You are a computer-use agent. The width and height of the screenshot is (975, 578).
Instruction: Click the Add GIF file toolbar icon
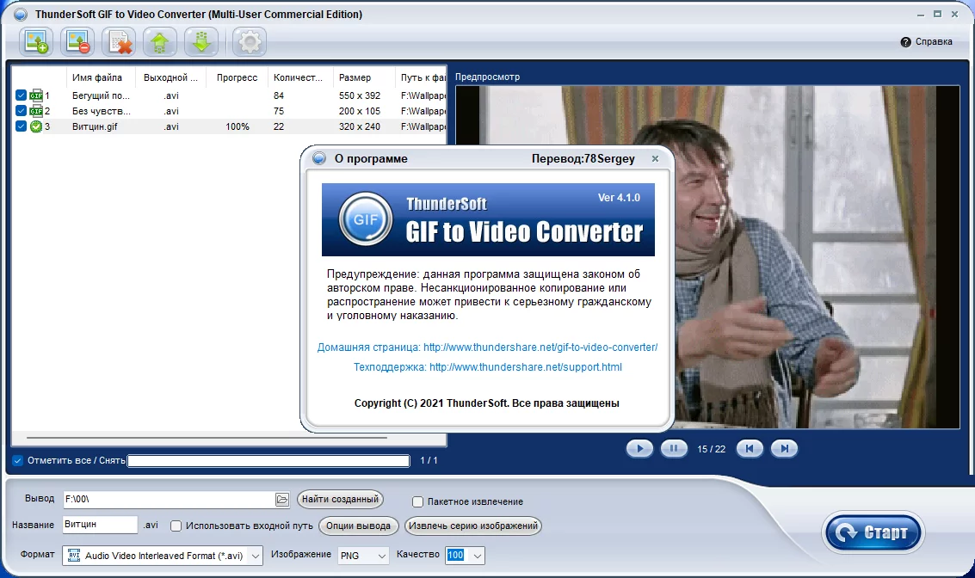point(35,42)
